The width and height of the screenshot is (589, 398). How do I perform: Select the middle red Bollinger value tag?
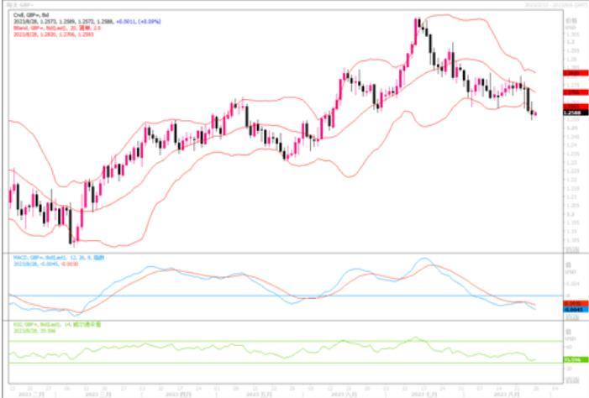(576, 92)
